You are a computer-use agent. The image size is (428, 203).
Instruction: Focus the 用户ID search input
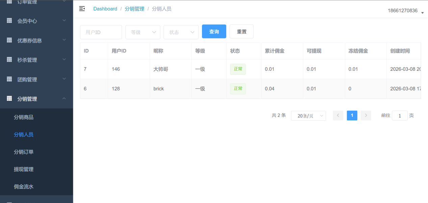pyautogui.click(x=101, y=32)
